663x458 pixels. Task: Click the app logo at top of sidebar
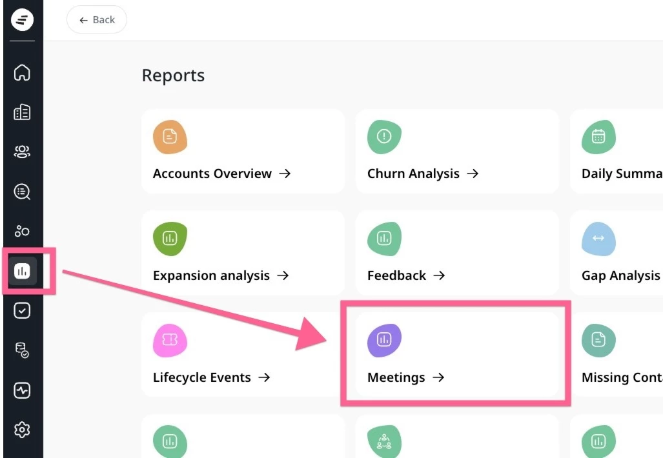click(22, 20)
